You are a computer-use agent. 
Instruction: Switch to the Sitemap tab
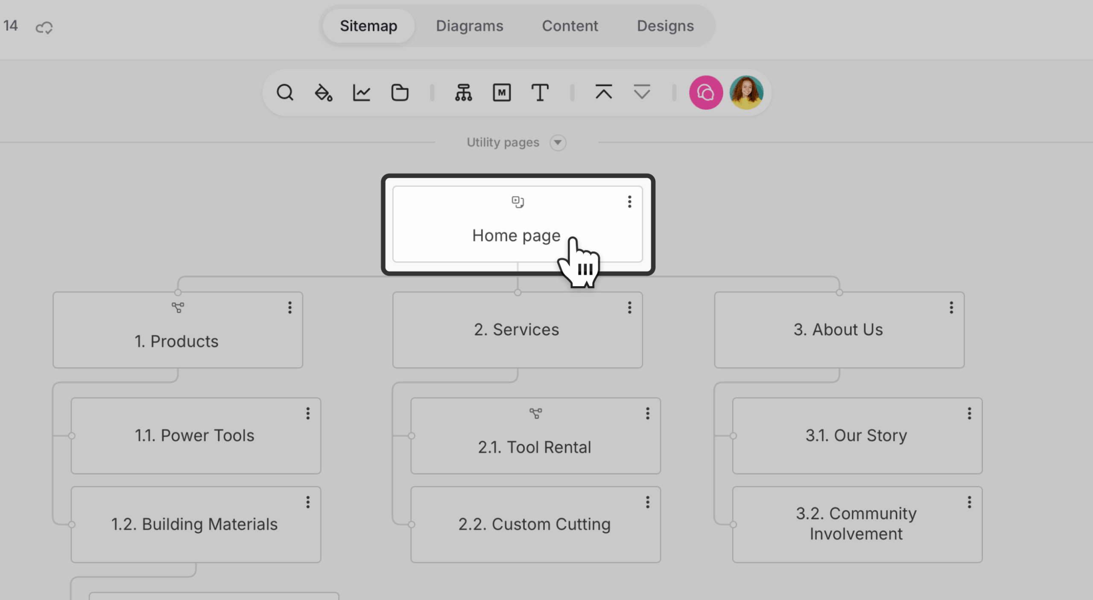(368, 26)
